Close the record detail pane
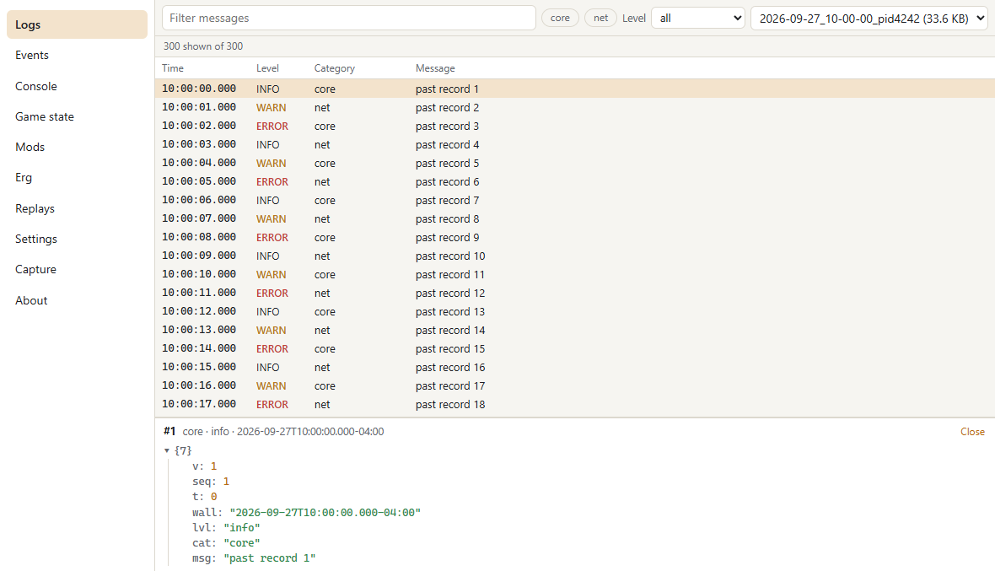The height and width of the screenshot is (571, 995). [972, 432]
